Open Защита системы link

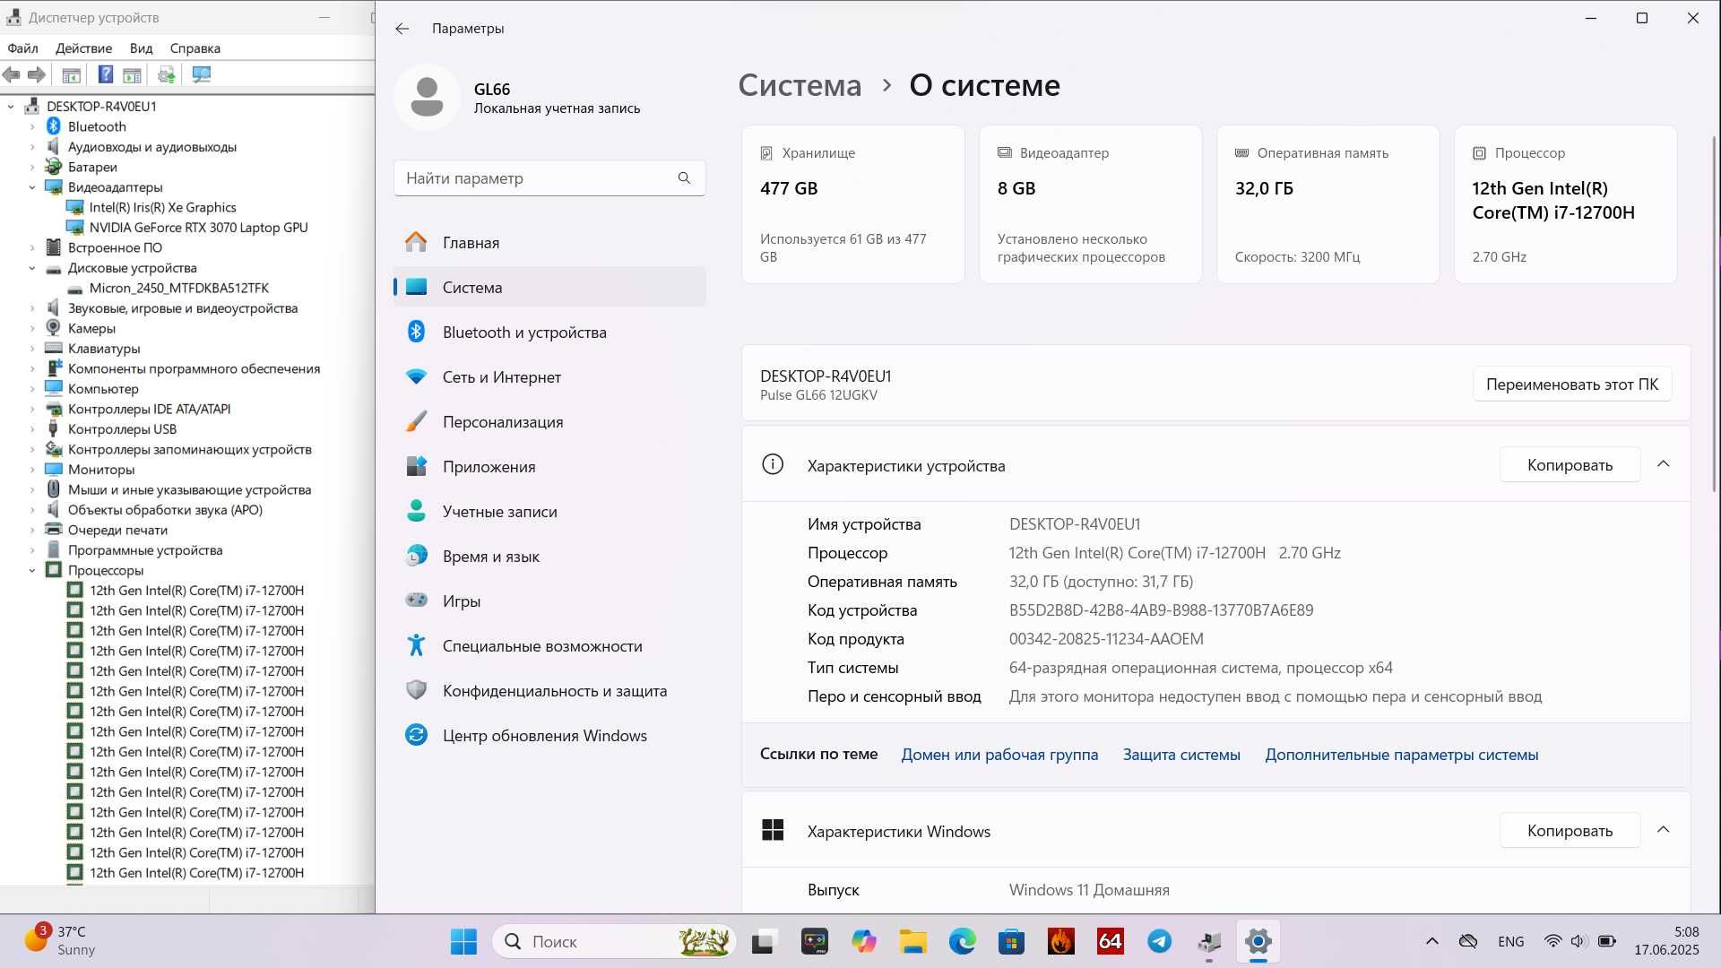point(1181,755)
